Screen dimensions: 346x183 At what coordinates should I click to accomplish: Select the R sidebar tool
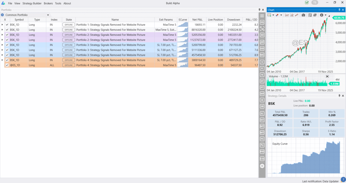262,68
